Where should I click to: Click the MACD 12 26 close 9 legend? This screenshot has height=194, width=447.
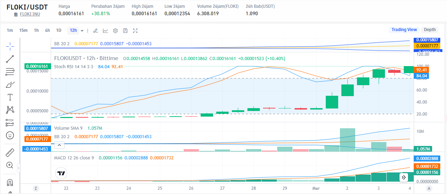[x=74, y=158]
